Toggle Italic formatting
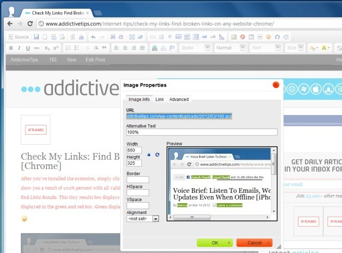This screenshot has height=253, width=342. [x=19, y=48]
